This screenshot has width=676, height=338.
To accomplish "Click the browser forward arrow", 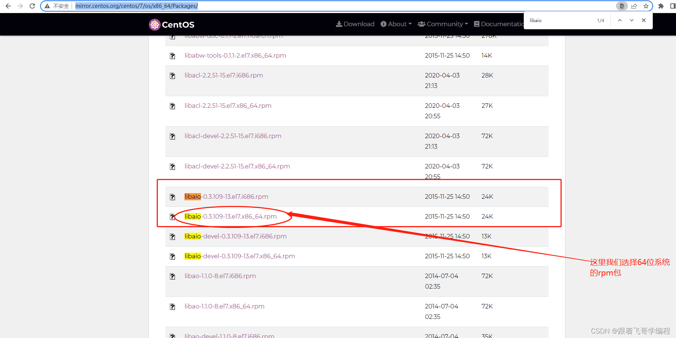I will [20, 6].
